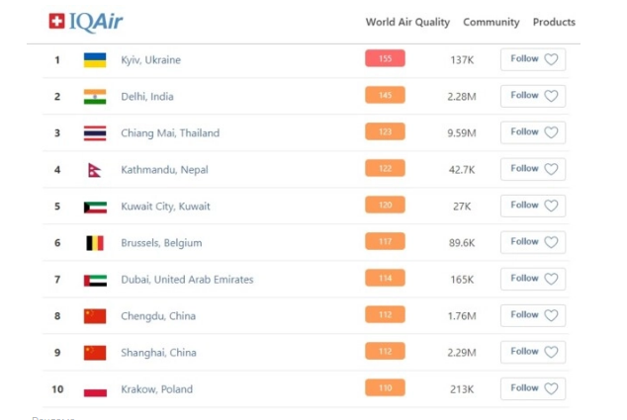Click Brussels' orange 117 AQI badge

click(x=385, y=242)
